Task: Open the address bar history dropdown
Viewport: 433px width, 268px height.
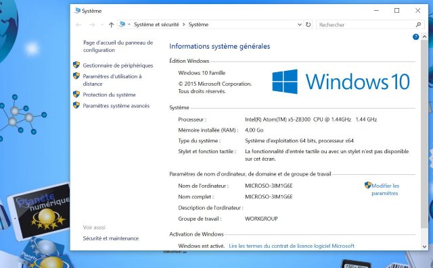Action: tap(299, 24)
